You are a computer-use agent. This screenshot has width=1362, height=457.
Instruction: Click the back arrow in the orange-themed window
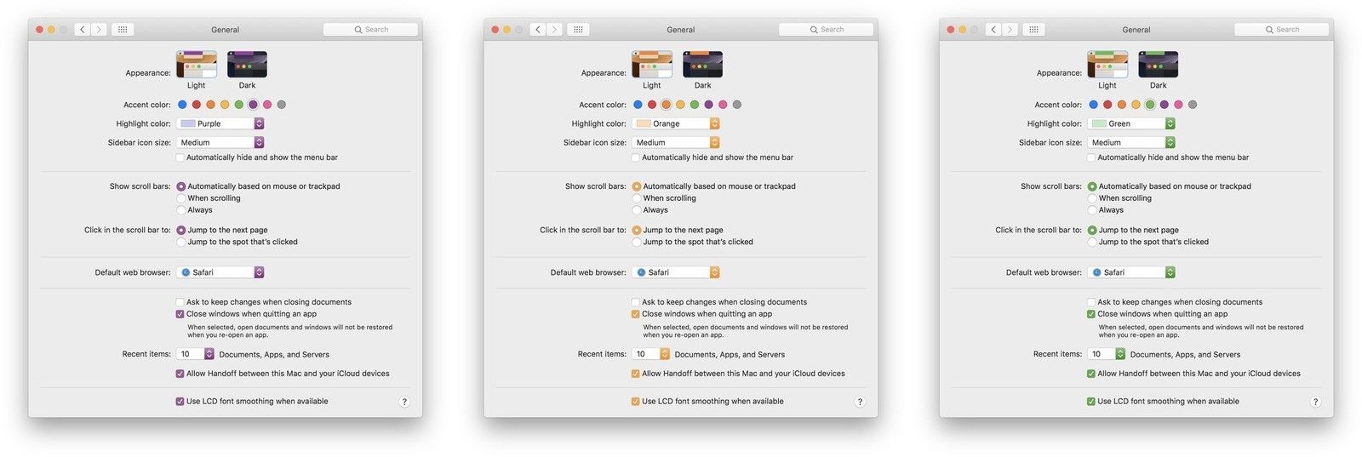[x=537, y=30]
